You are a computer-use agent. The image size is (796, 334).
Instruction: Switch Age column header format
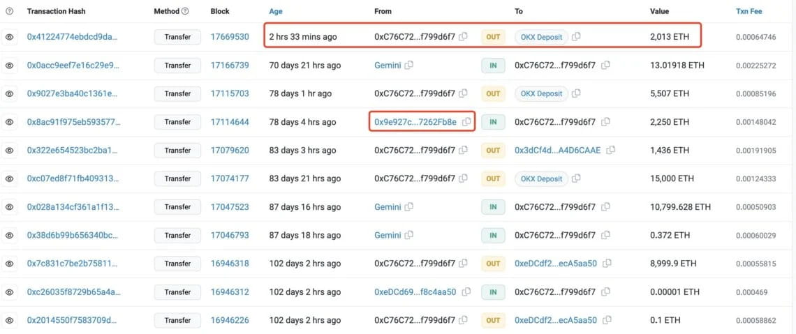[x=276, y=11]
